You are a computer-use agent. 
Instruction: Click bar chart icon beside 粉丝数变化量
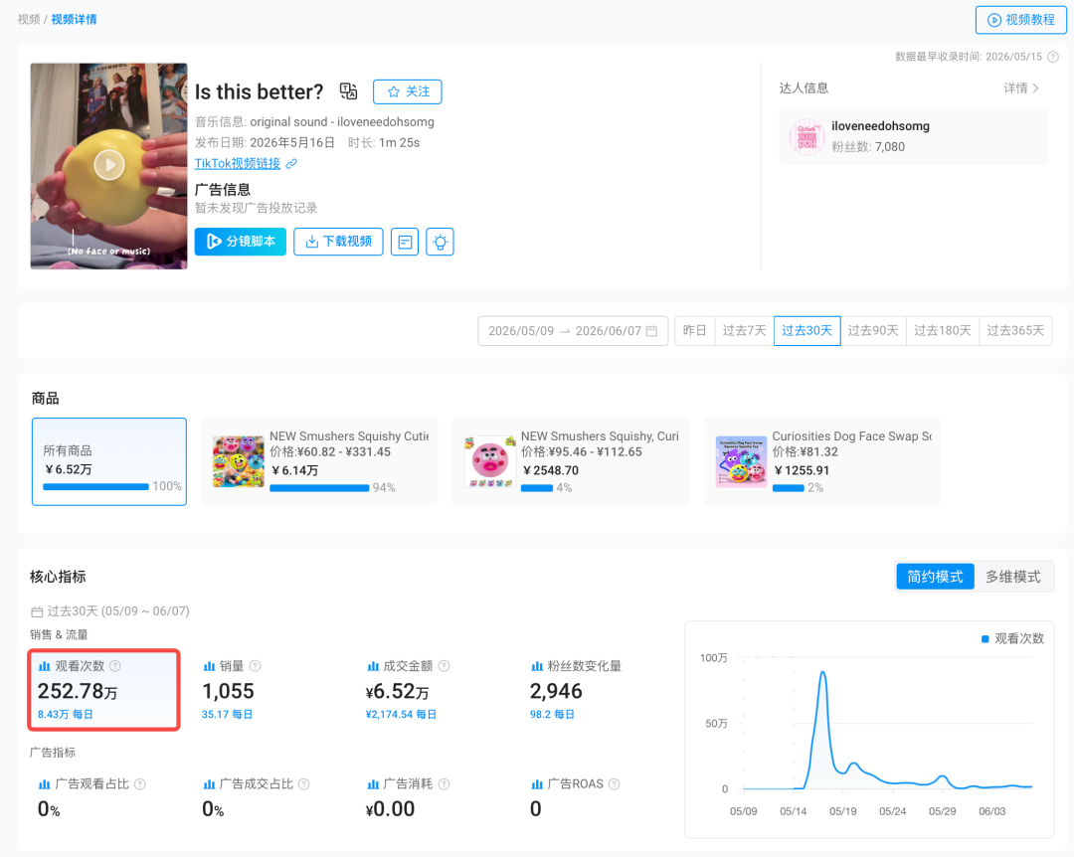tap(537, 666)
